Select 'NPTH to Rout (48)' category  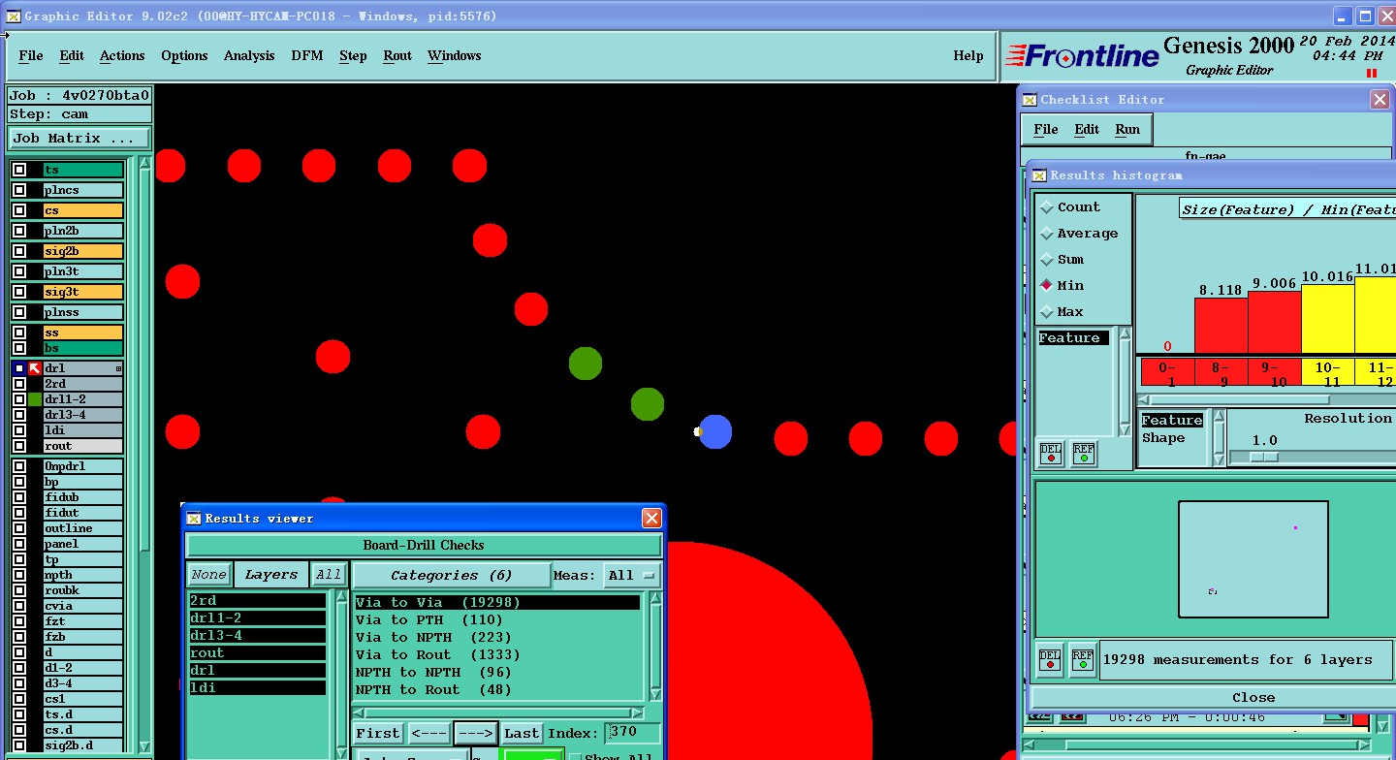tap(432, 690)
